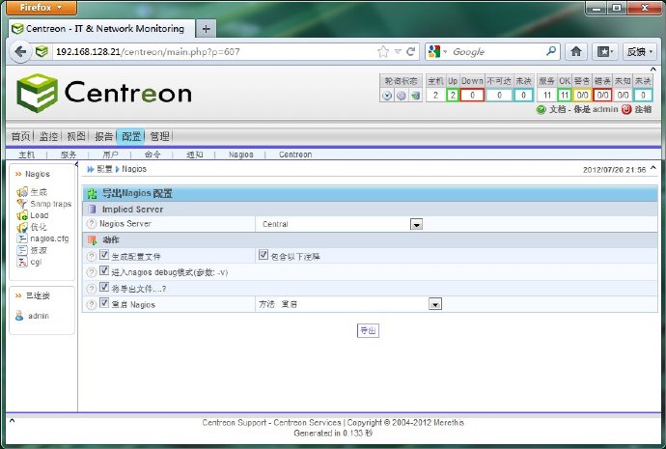Go to Firefox home page icon
The width and height of the screenshot is (666, 449).
pos(576,52)
